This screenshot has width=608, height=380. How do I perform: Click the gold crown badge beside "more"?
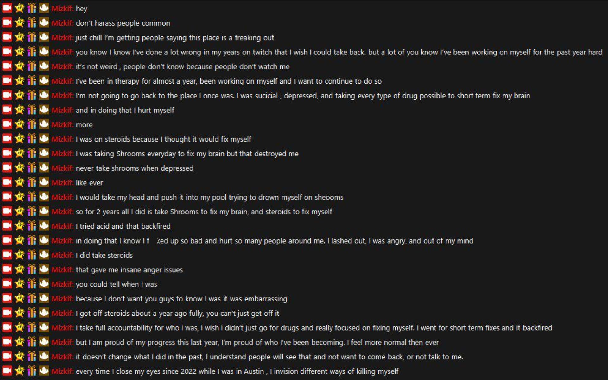[x=43, y=124]
